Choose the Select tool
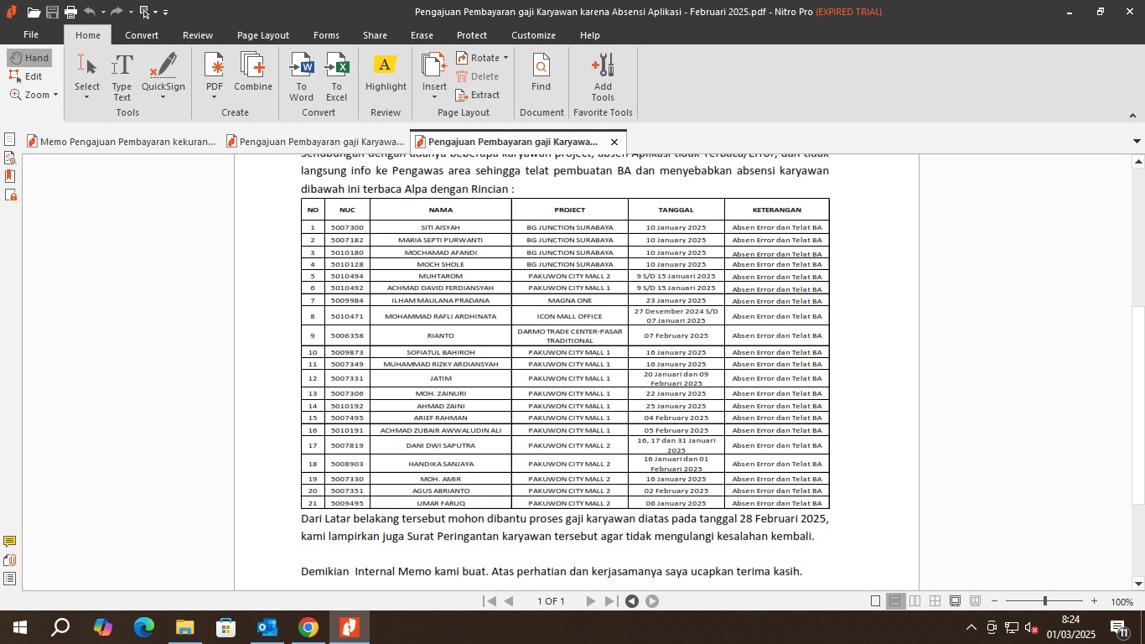 click(x=87, y=75)
